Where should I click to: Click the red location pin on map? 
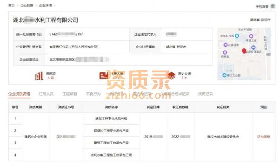point(244,51)
